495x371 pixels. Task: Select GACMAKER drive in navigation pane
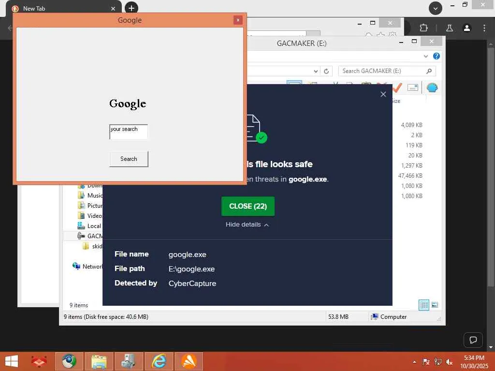click(x=90, y=236)
